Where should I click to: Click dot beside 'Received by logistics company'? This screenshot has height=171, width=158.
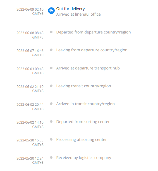click(51, 158)
